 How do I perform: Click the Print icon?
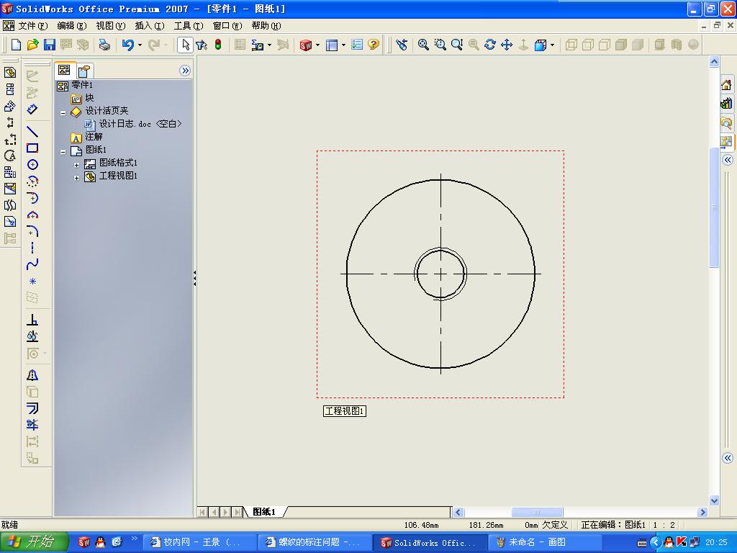(104, 45)
